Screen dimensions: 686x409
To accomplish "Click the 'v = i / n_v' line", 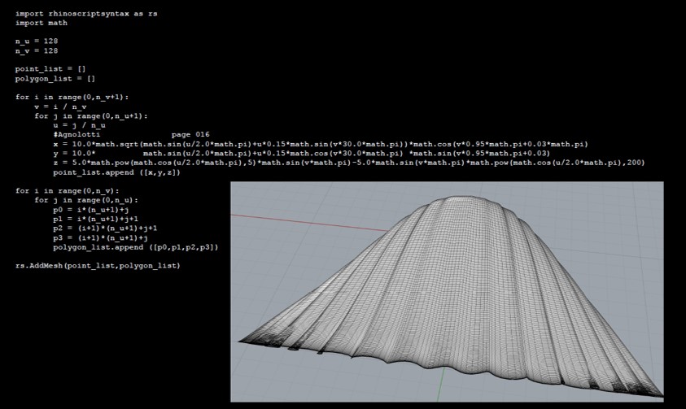I will [x=60, y=107].
